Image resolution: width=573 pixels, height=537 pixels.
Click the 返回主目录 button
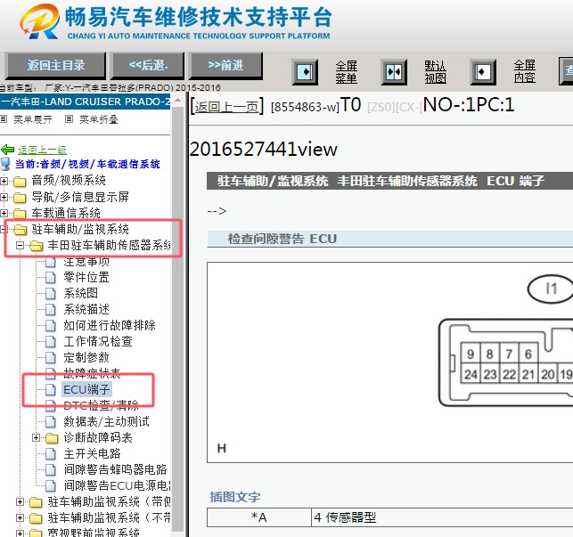point(55,66)
